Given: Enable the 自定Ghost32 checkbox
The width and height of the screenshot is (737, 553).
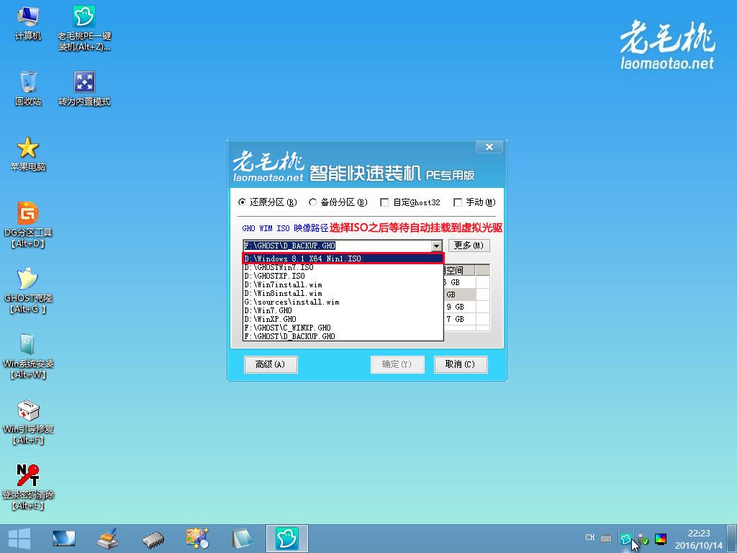Looking at the screenshot, I should pyautogui.click(x=384, y=202).
